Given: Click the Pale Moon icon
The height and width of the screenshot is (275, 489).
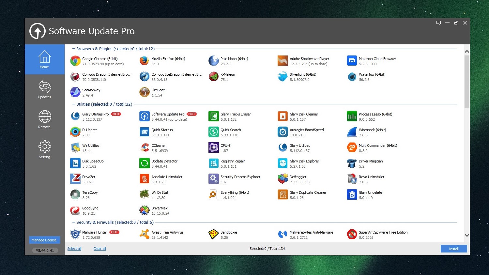Looking at the screenshot, I should tap(214, 61).
